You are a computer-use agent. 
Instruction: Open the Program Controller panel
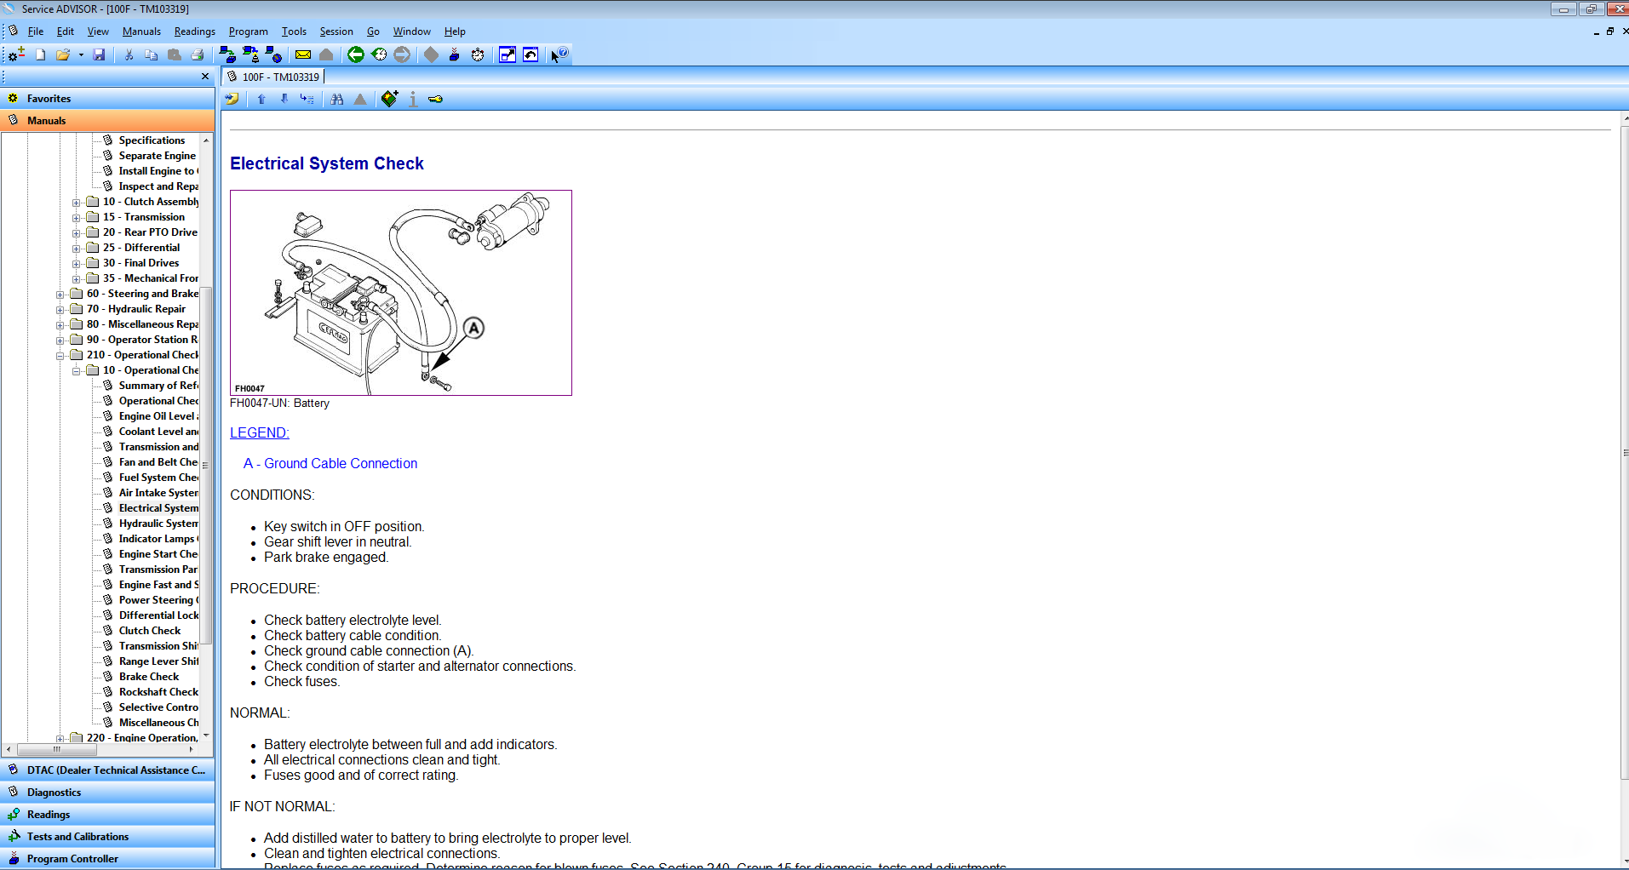(x=107, y=859)
